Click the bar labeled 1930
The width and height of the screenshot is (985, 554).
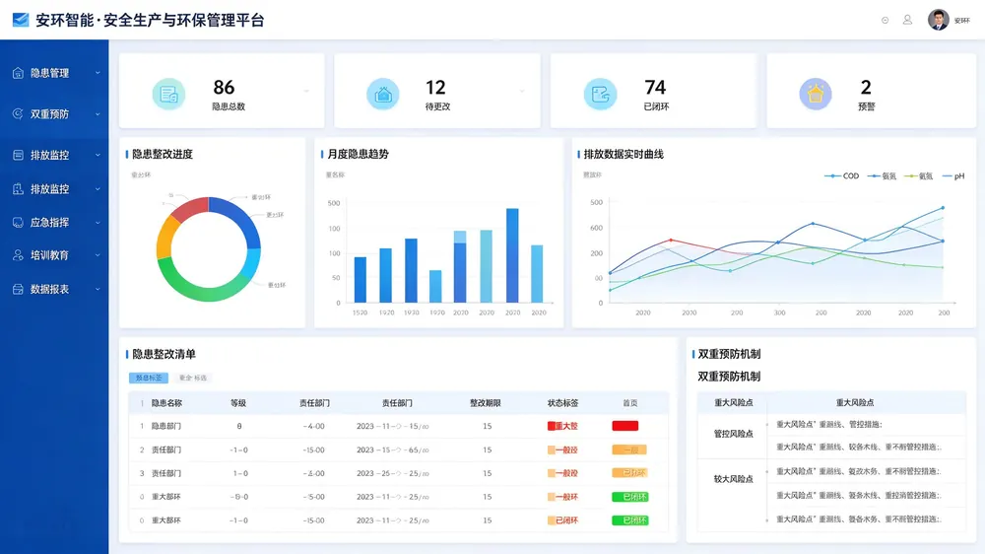411,270
